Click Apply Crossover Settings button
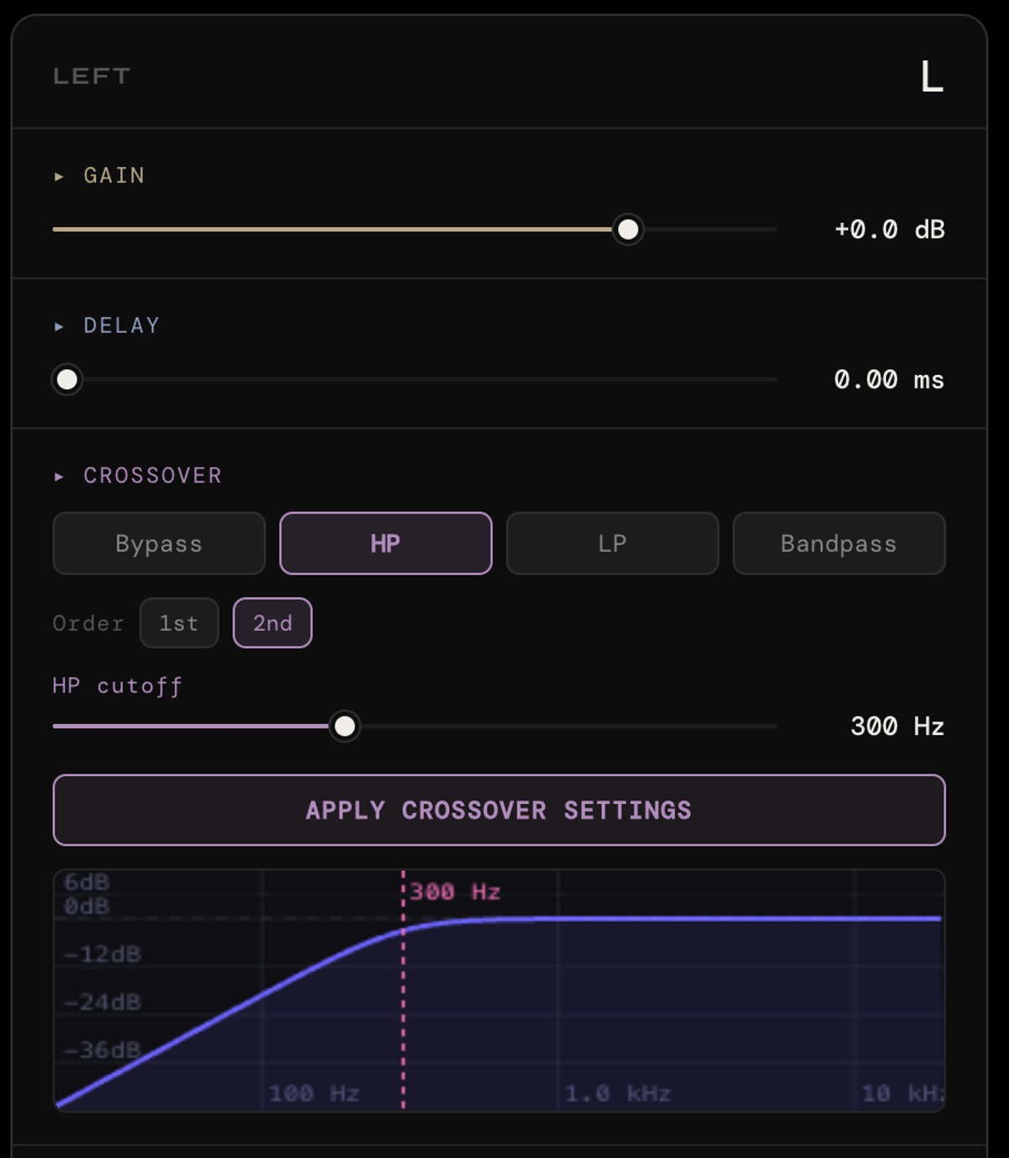The image size is (1009, 1158). coord(499,810)
